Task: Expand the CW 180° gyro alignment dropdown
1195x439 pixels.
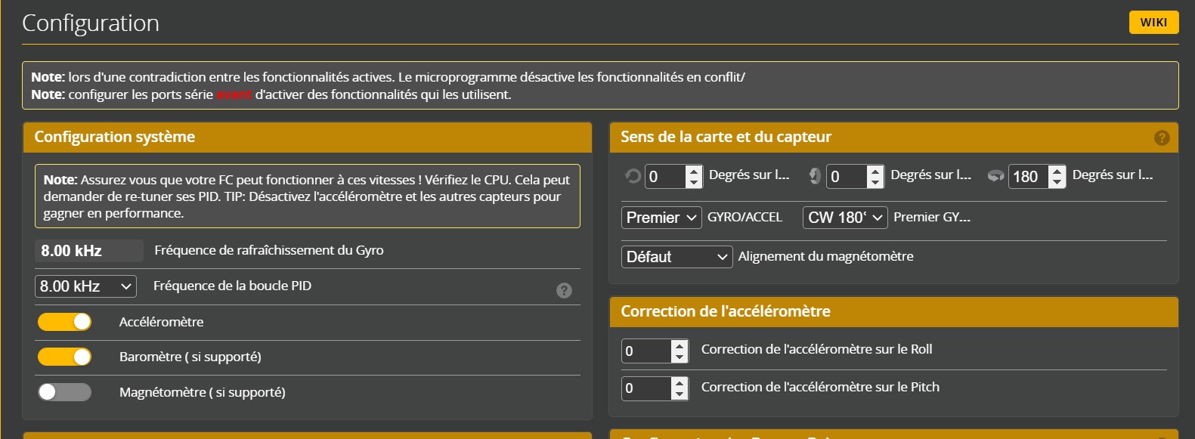Action: [844, 218]
